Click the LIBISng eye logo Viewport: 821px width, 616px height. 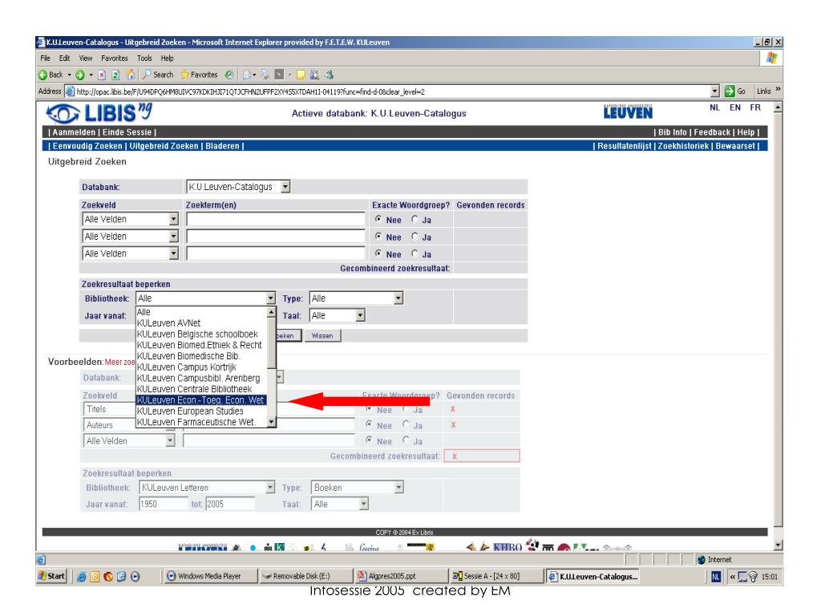[99, 113]
